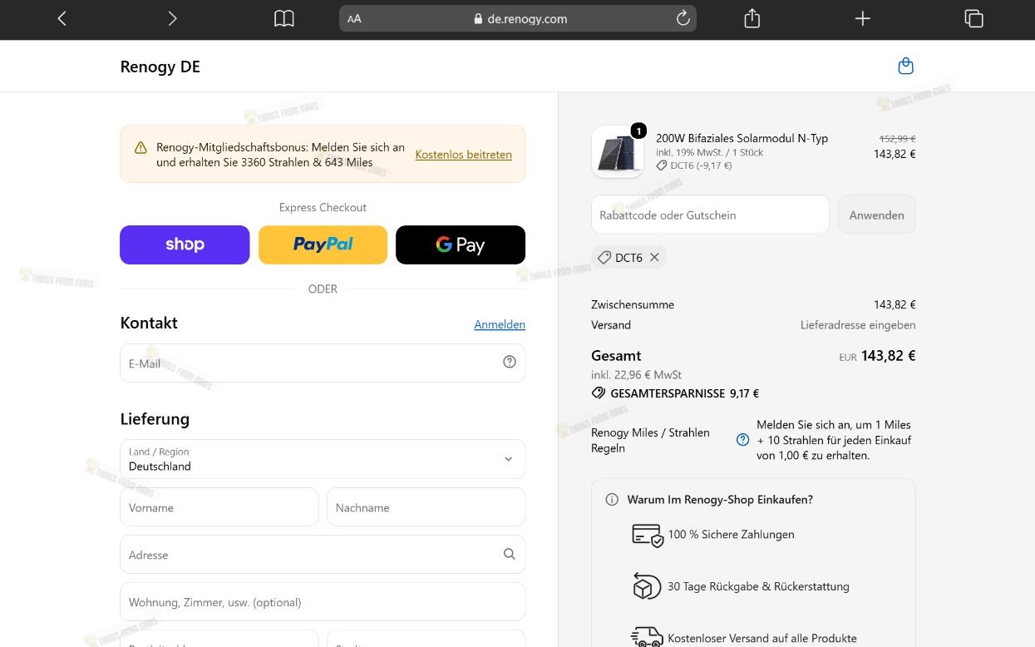Click the Gesamt 143,82 € total amount

888,355
